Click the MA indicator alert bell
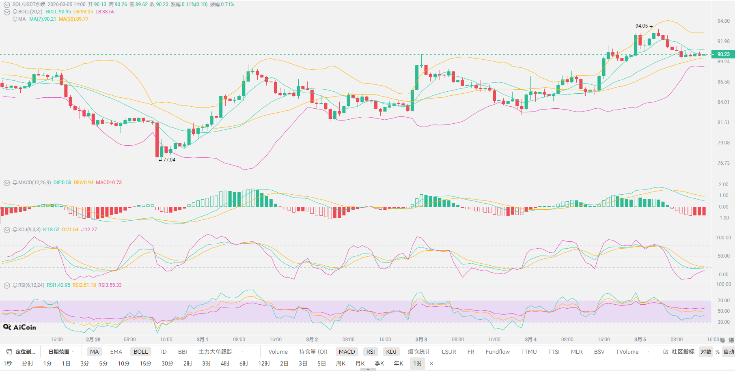Screen dimensions: 735x372 (15, 19)
